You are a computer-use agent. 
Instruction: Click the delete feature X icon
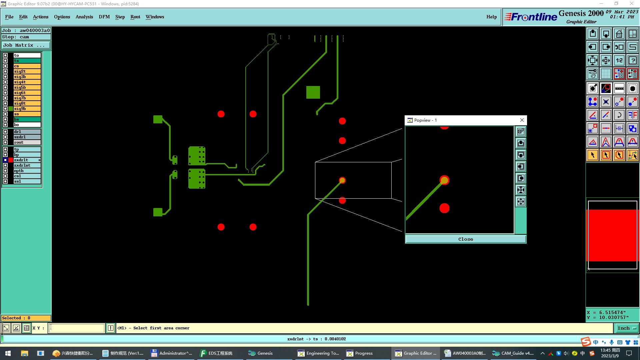(606, 102)
